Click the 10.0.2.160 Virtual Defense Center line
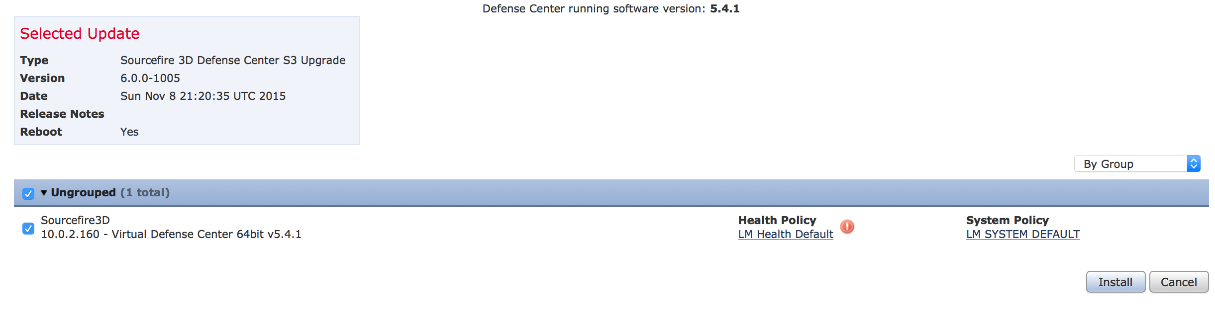Image resolution: width=1215 pixels, height=318 pixels. 171,235
